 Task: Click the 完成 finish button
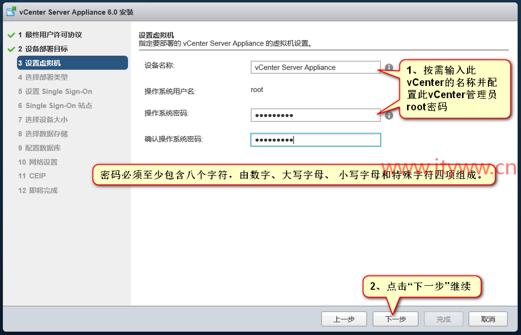point(444,319)
